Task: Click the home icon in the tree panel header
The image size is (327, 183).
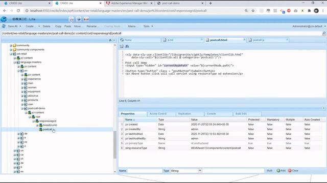Action: click(x=110, y=40)
